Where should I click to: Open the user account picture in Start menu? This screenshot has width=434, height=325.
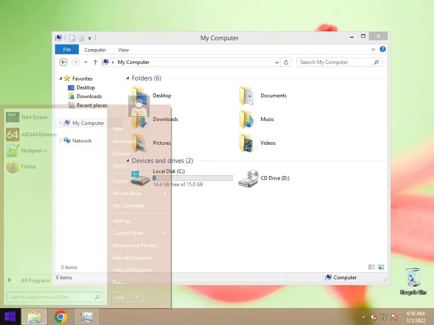tap(139, 106)
